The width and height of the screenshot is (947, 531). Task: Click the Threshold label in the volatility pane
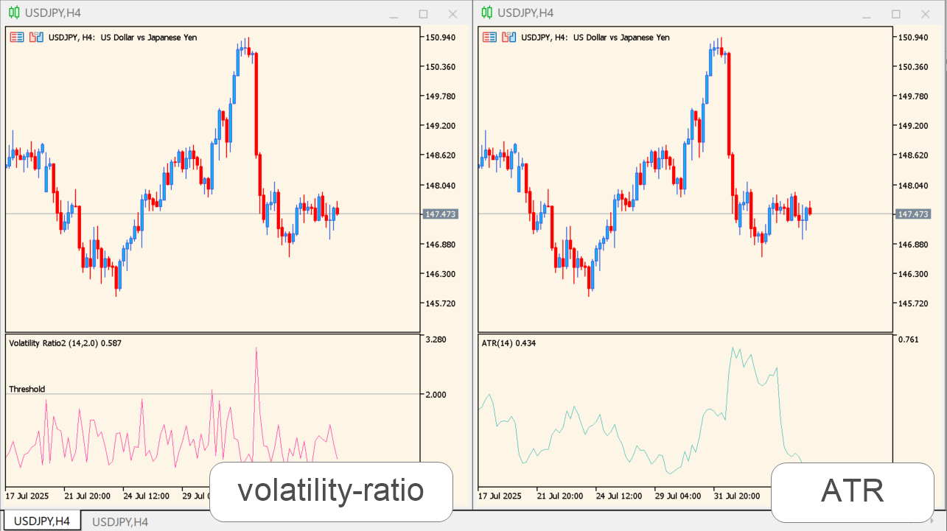click(x=26, y=389)
